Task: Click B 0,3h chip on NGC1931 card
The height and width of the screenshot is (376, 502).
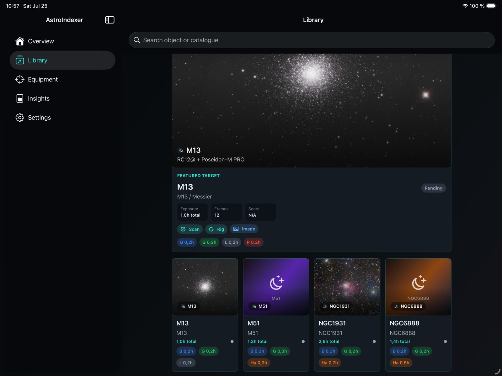Action: click(x=328, y=351)
